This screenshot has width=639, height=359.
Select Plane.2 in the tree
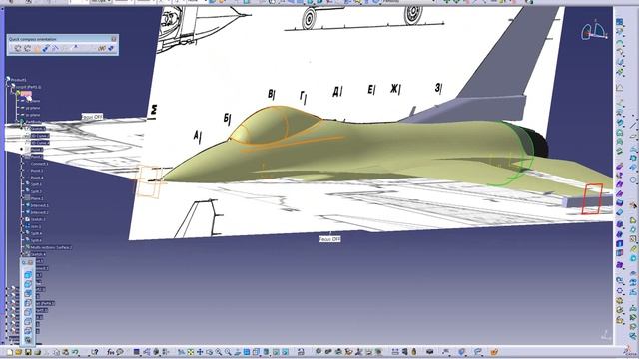pyautogui.click(x=37, y=198)
